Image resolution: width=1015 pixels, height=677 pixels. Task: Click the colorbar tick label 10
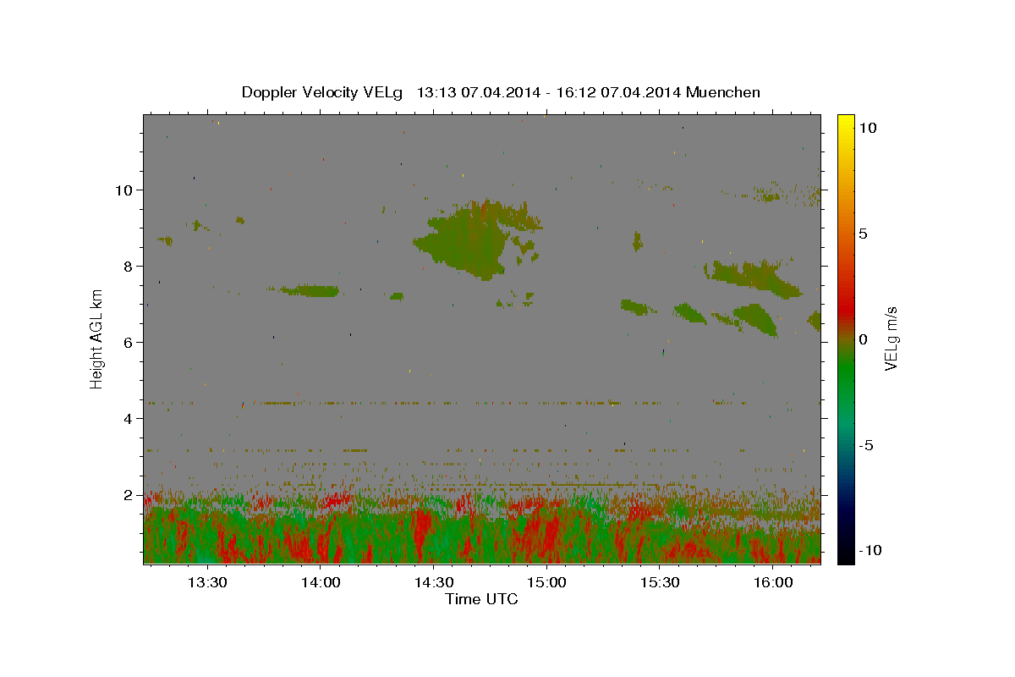point(867,127)
